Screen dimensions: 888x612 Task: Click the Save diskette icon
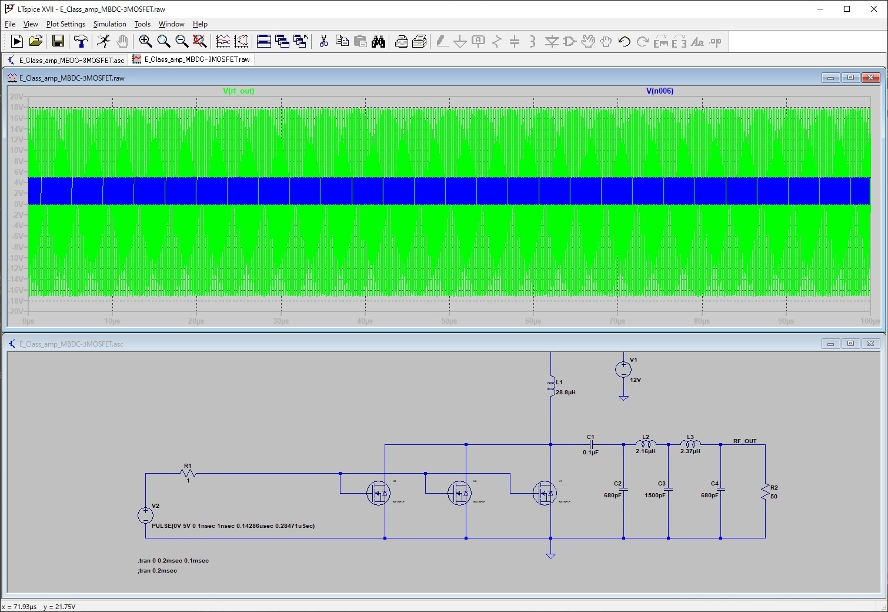click(58, 41)
